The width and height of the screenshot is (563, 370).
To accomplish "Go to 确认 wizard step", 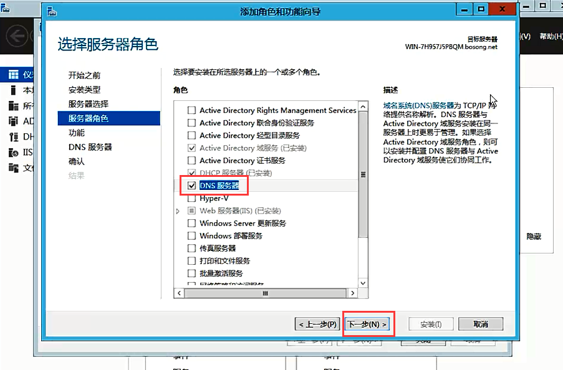I will pos(77,161).
